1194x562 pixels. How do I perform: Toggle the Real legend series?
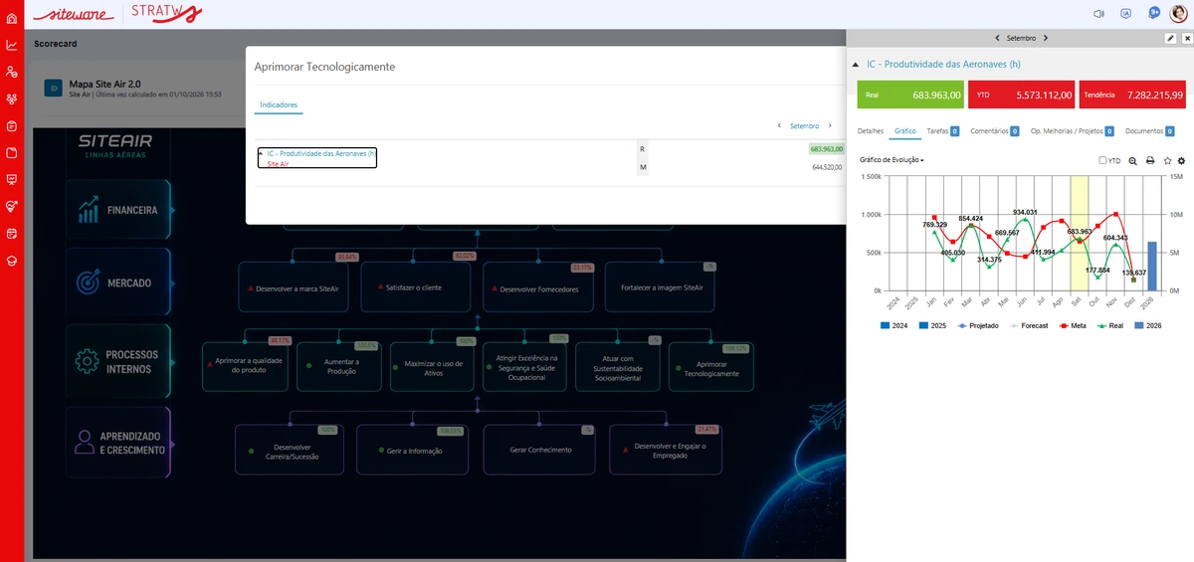click(x=1111, y=325)
